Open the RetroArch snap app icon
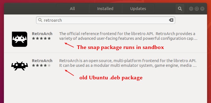Screen dimensions: 211x103 click(20, 39)
